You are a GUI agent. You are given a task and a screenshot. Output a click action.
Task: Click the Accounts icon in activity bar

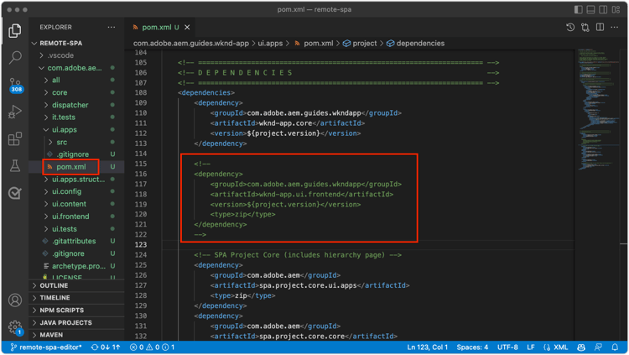pyautogui.click(x=15, y=300)
